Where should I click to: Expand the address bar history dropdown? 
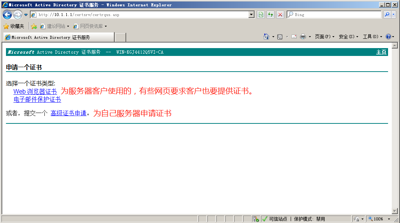pyautogui.click(x=251, y=15)
